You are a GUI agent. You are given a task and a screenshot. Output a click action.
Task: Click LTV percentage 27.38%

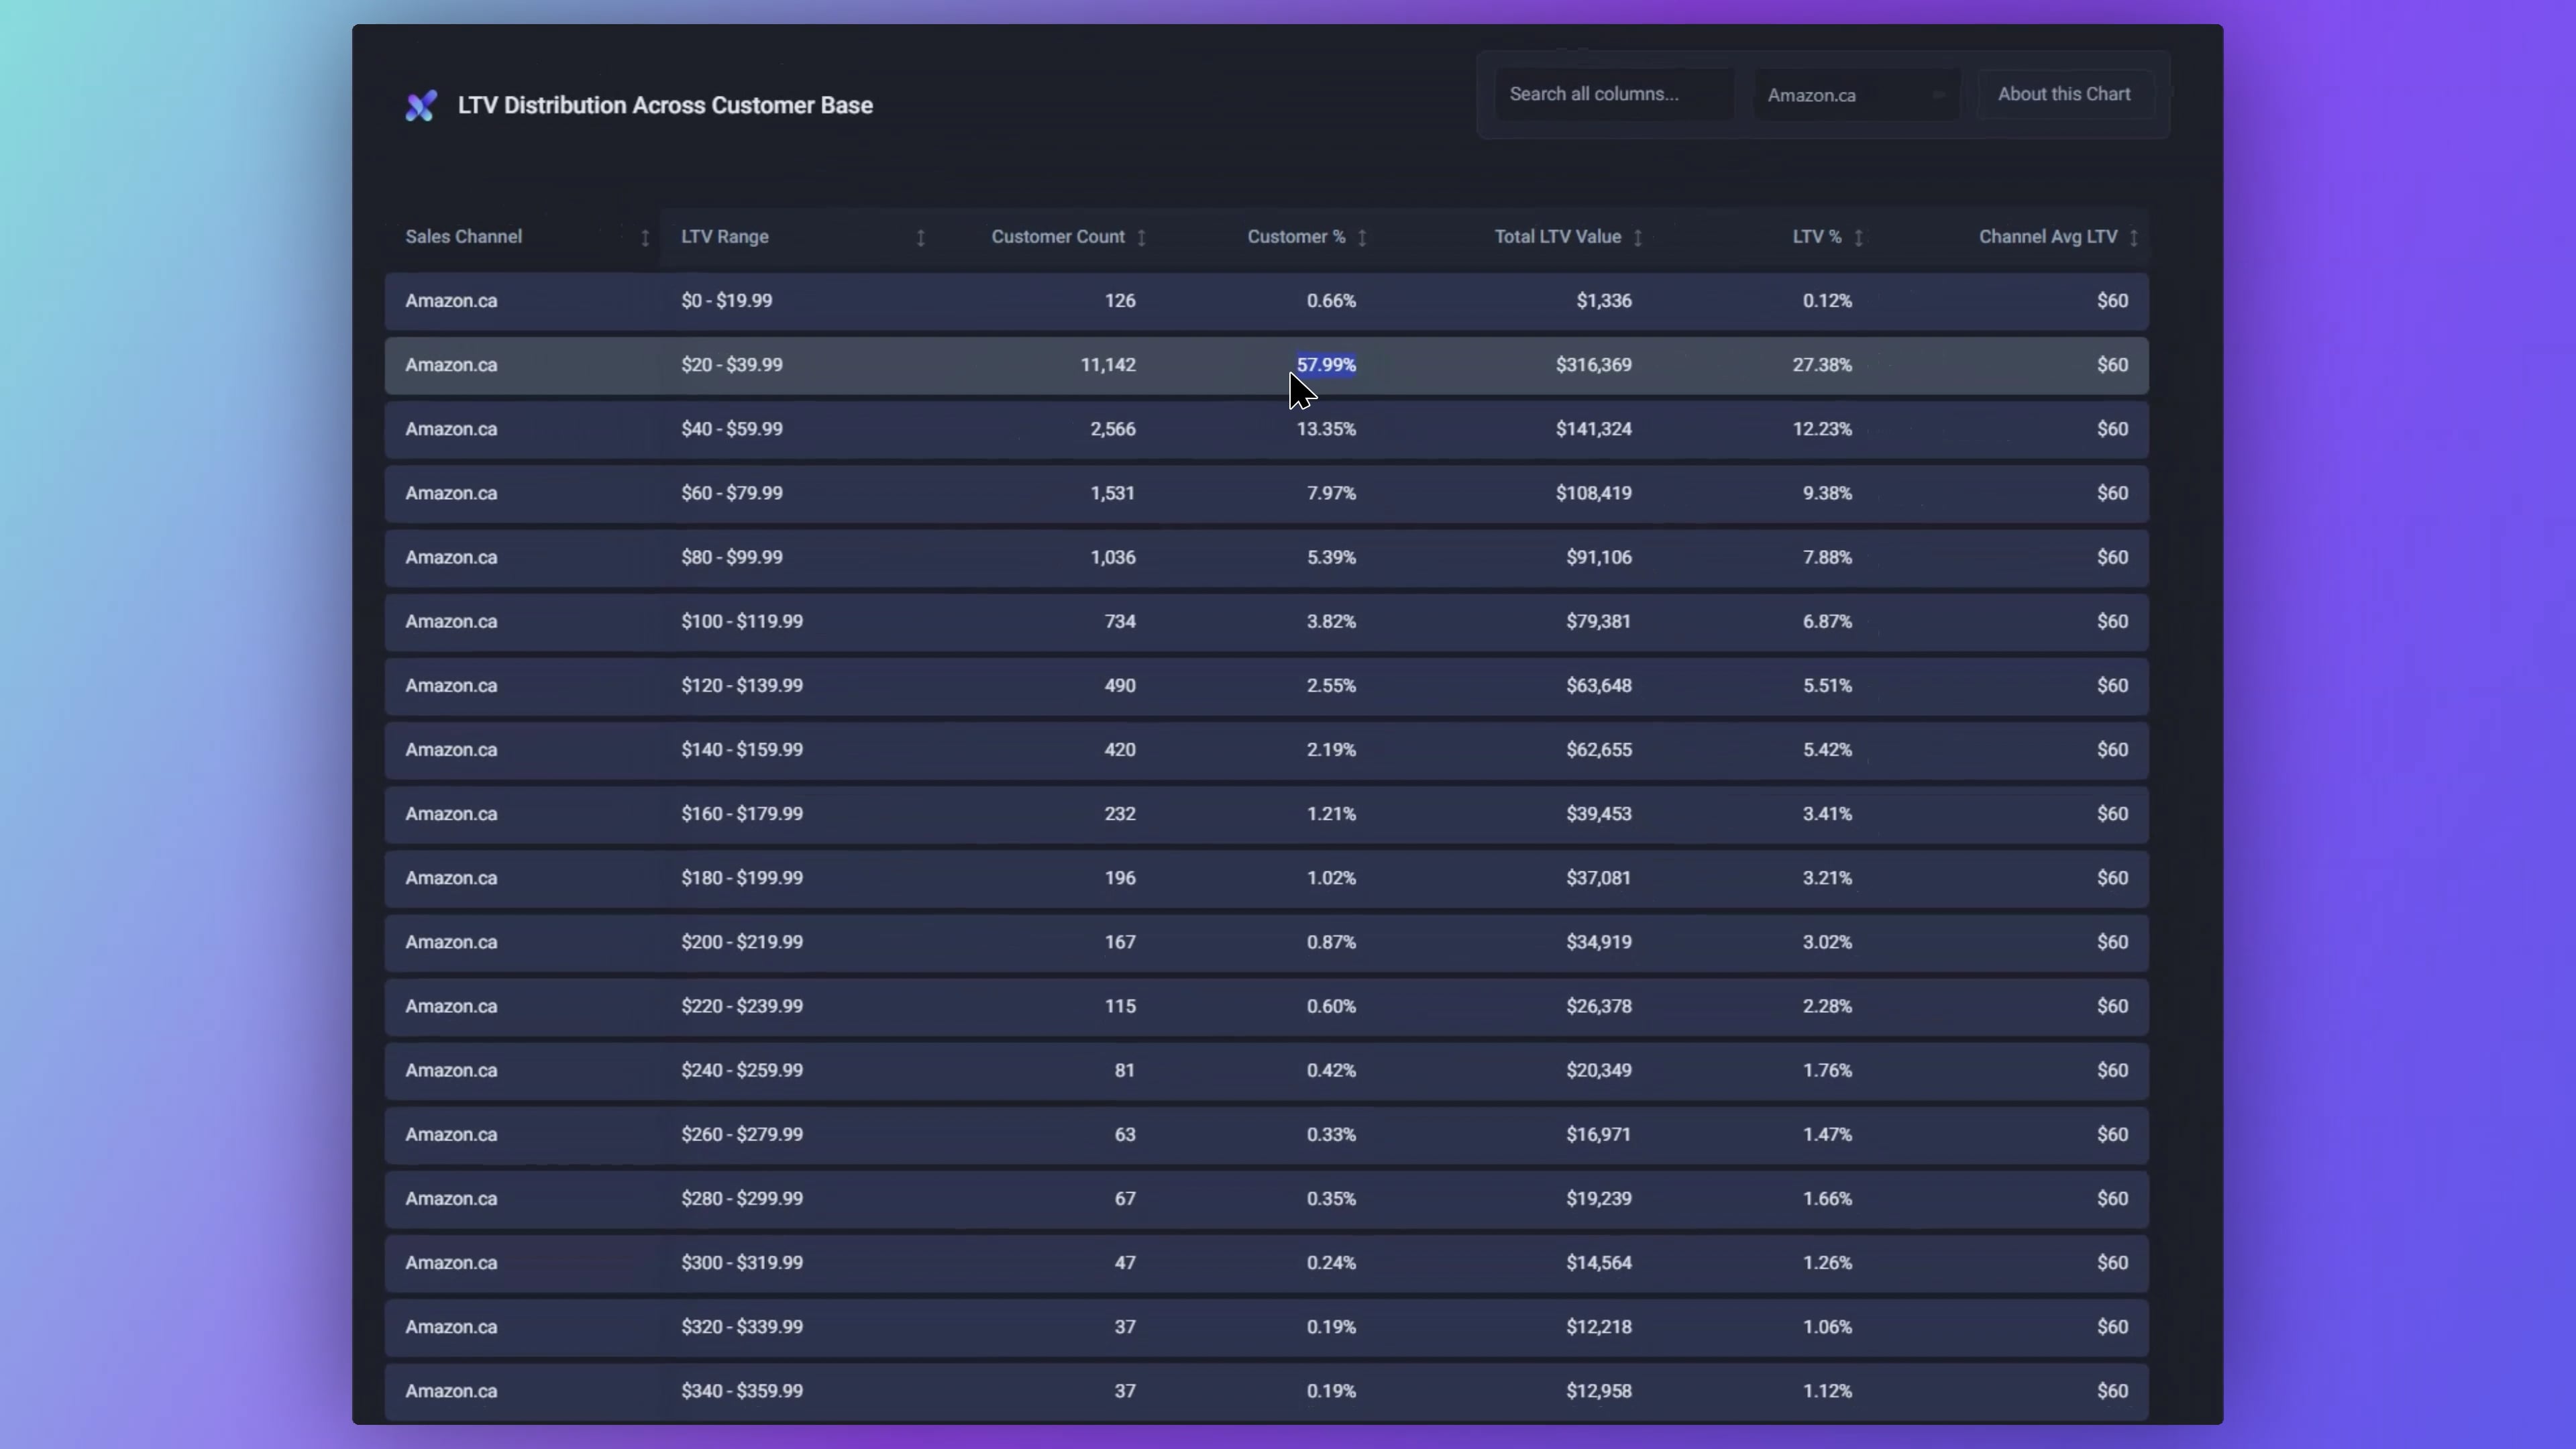point(1822,365)
